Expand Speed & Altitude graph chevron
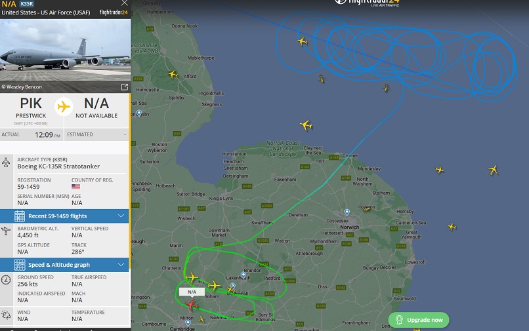Image resolution: width=529 pixels, height=331 pixels. coord(121,265)
